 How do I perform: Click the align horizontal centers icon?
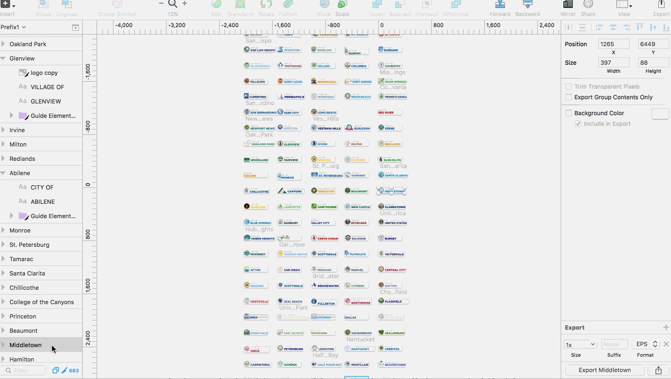[613, 28]
